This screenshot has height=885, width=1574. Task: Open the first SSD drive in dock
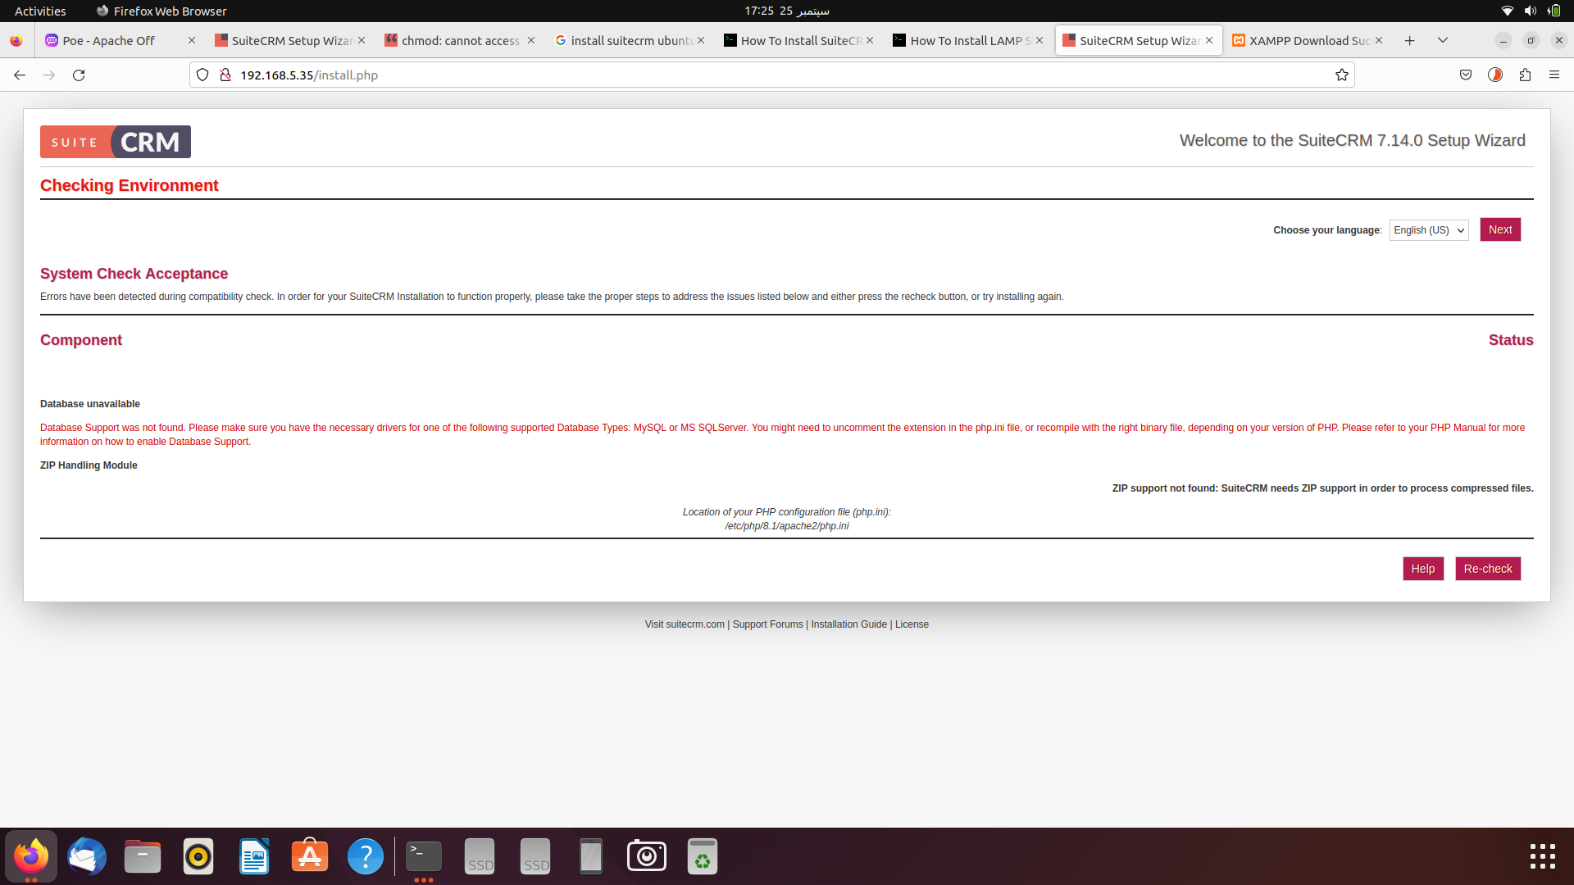[x=480, y=856]
